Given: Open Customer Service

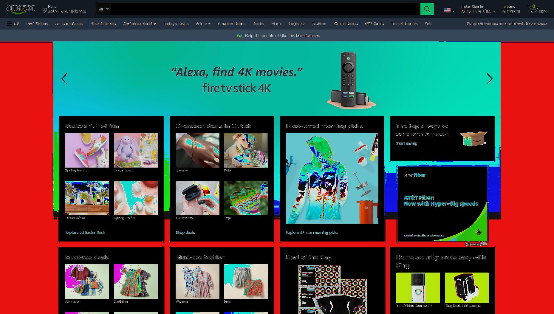Looking at the screenshot, I should pyautogui.click(x=140, y=24).
